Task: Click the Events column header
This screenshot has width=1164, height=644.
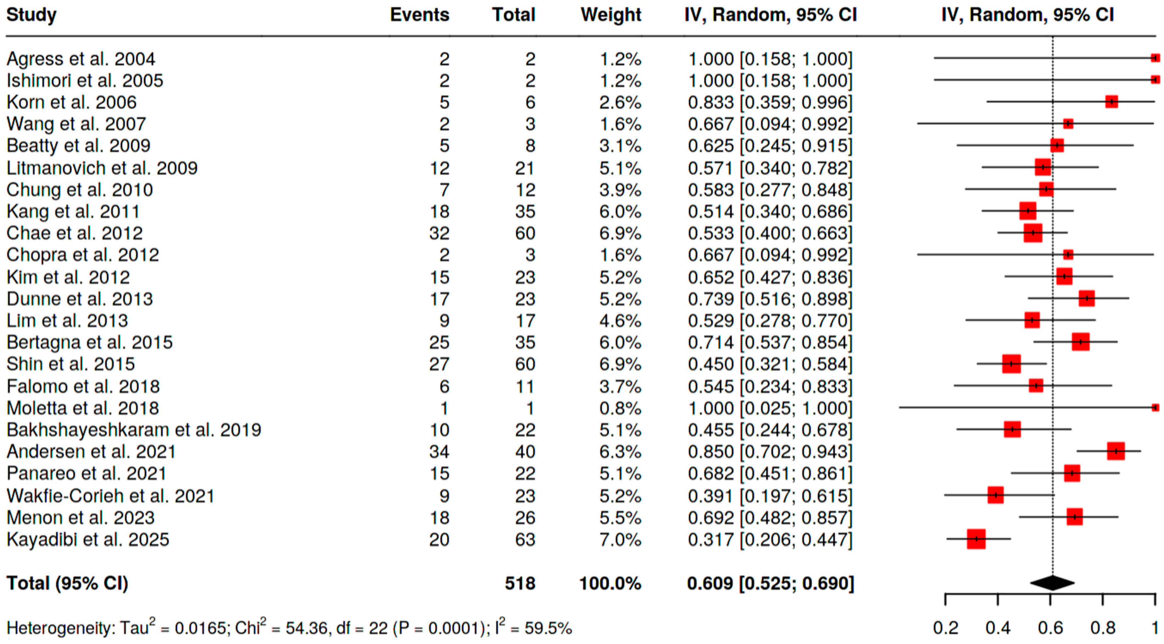Action: (419, 15)
